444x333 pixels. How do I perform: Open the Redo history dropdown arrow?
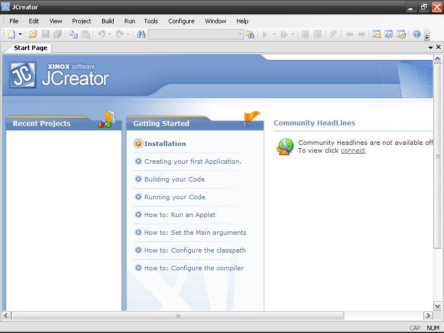(x=128, y=34)
